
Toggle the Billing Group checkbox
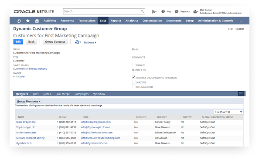click(x=133, y=86)
